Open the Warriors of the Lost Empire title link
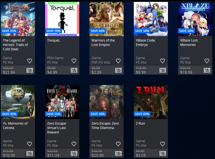This screenshot has height=159, width=215. (x=103, y=42)
